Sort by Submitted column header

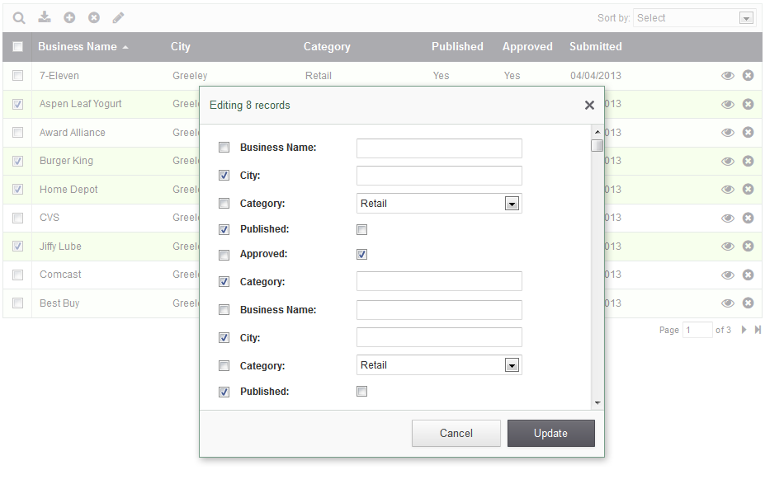(x=595, y=47)
